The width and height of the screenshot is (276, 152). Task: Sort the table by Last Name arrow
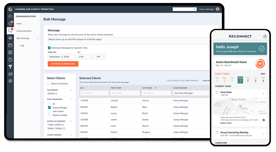[x=155, y=88]
